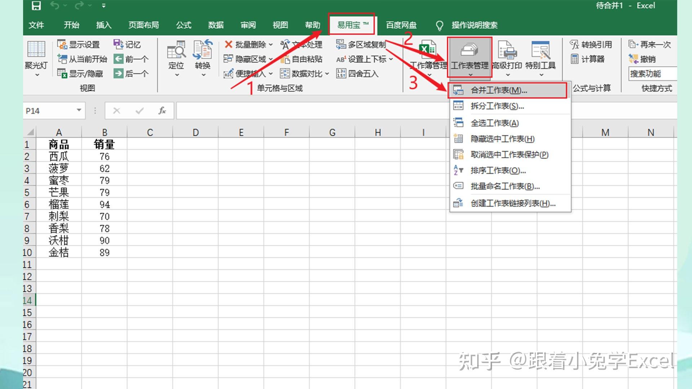This screenshot has height=389, width=692.
Task: Choose 隐藏选中工作表(H) from the menu
Action: 510,139
